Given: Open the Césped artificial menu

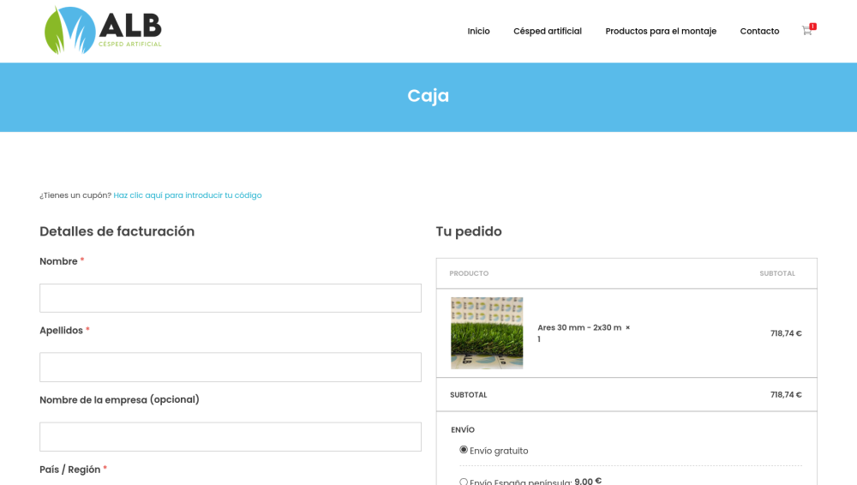Looking at the screenshot, I should click(x=547, y=32).
